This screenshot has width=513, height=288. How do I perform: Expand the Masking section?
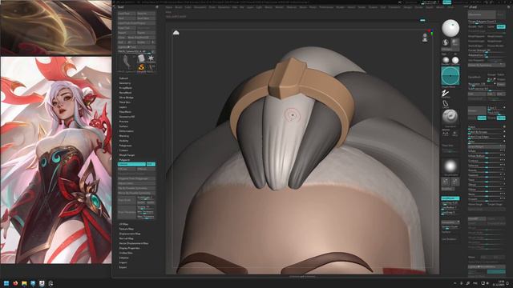pyautogui.click(x=124, y=136)
